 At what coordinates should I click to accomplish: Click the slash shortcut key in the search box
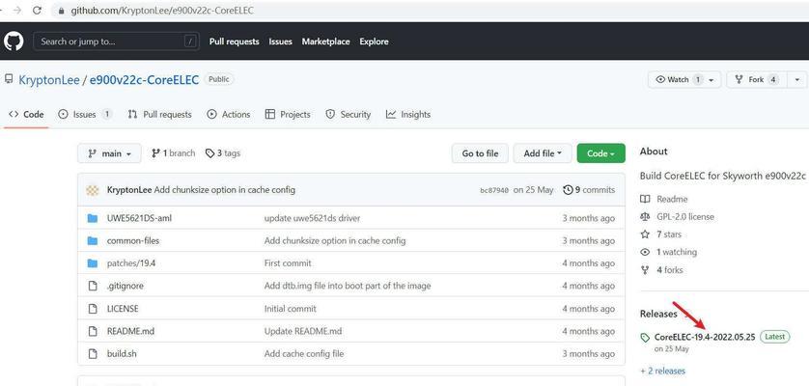point(190,41)
